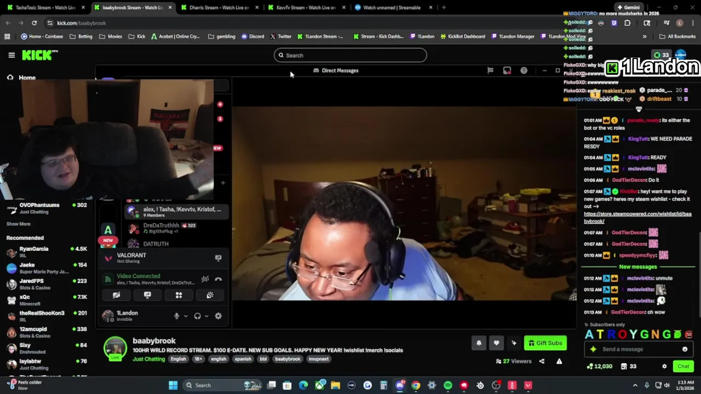Open Twitter bookmark in bookmarks bar

tap(280, 37)
